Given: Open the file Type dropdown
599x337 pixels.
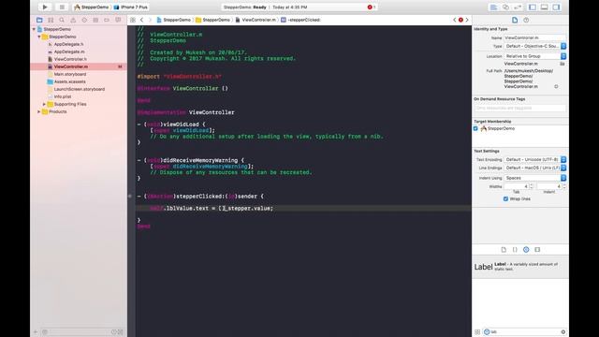Looking at the screenshot, I should (534, 46).
